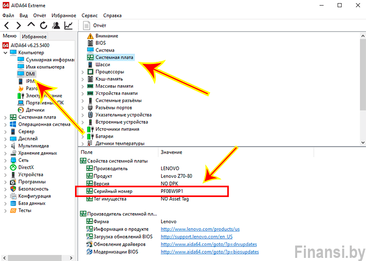Select Кэш-память item in DMI list
This screenshot has width=366, height=261.
pyautogui.click(x=105, y=79)
